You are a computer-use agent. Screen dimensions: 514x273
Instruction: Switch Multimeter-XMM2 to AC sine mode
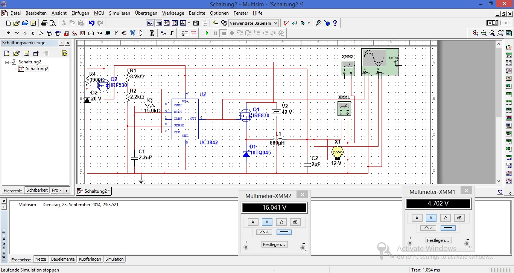pos(263,232)
